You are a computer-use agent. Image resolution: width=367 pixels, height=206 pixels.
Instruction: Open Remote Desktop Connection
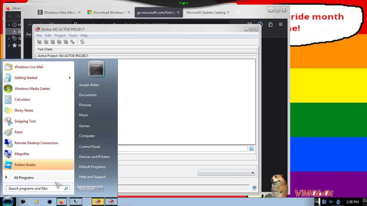click(38, 143)
